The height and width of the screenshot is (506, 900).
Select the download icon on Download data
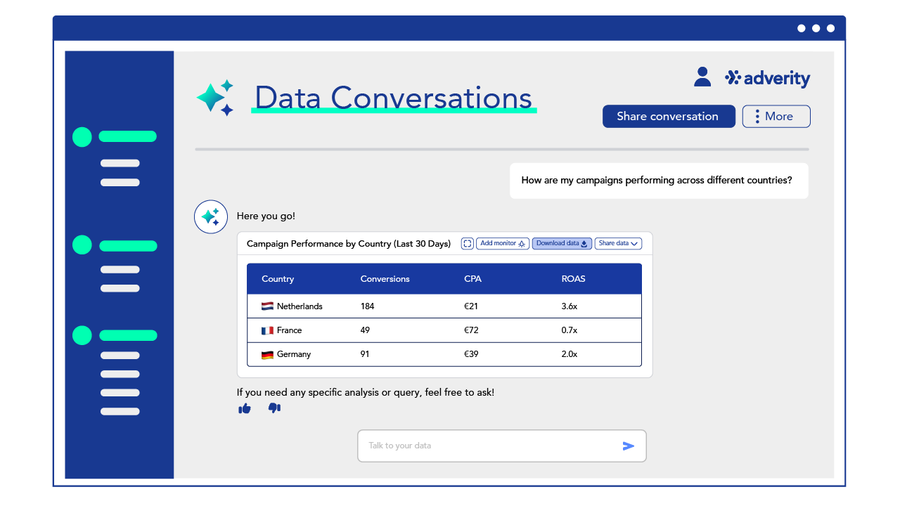coord(586,243)
